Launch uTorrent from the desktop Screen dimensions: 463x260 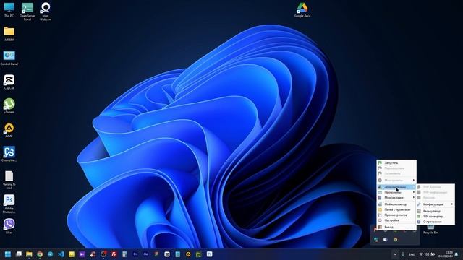pyautogui.click(x=9, y=106)
